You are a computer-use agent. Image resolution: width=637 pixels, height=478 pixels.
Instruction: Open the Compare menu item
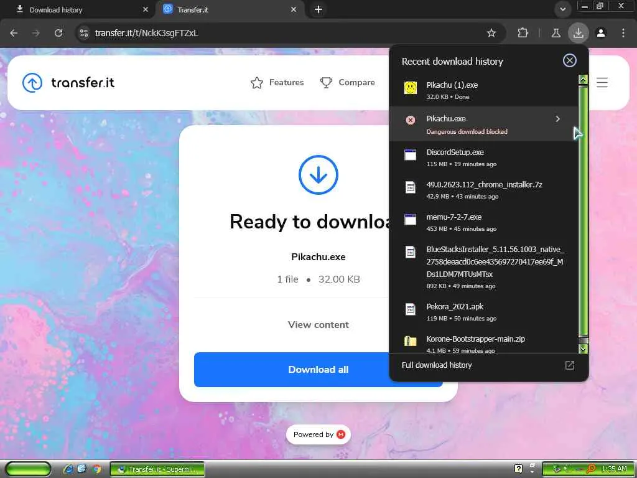pyautogui.click(x=347, y=83)
